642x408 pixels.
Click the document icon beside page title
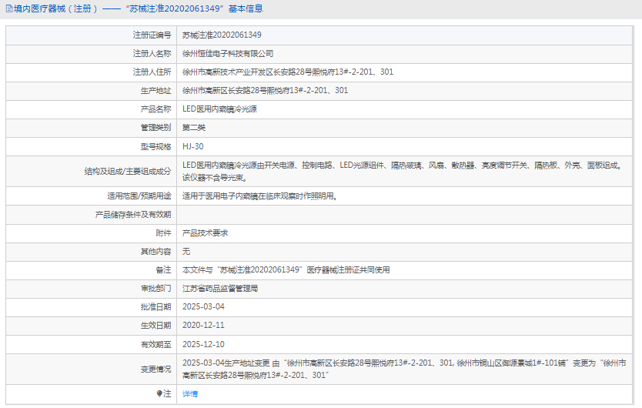(9, 8)
